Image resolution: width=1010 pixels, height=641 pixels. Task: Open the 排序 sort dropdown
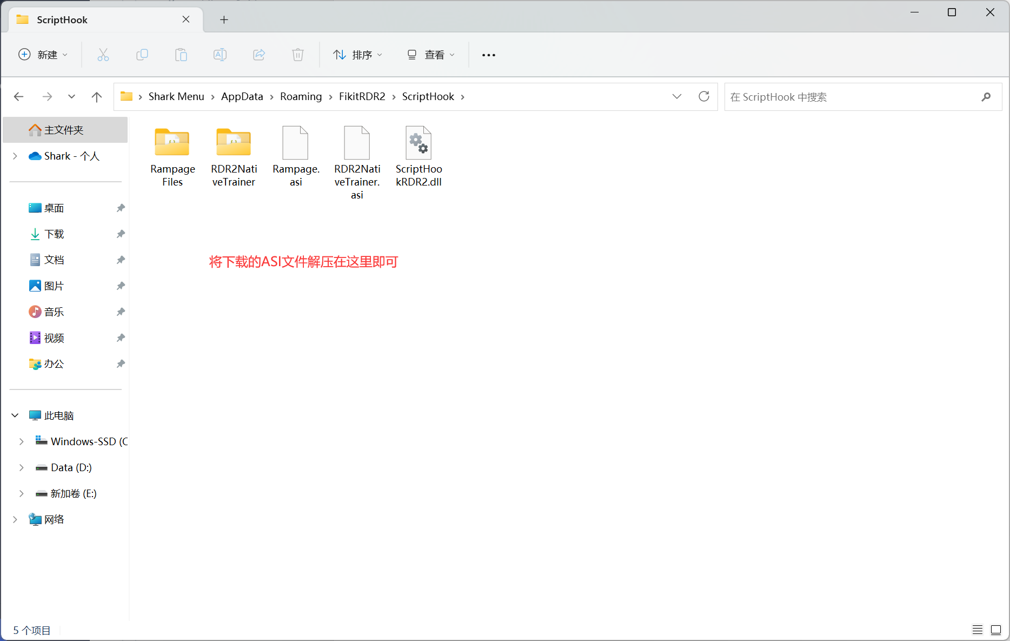pyautogui.click(x=357, y=55)
